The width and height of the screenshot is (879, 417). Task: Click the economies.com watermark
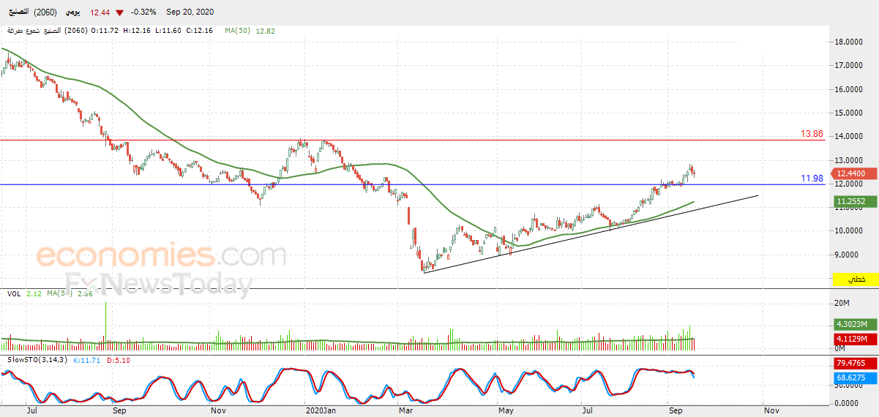pos(161,257)
